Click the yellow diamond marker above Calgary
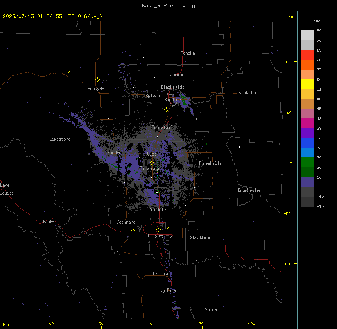Image resolution: width=337 pixels, height=329 pixels. pyautogui.click(x=158, y=230)
